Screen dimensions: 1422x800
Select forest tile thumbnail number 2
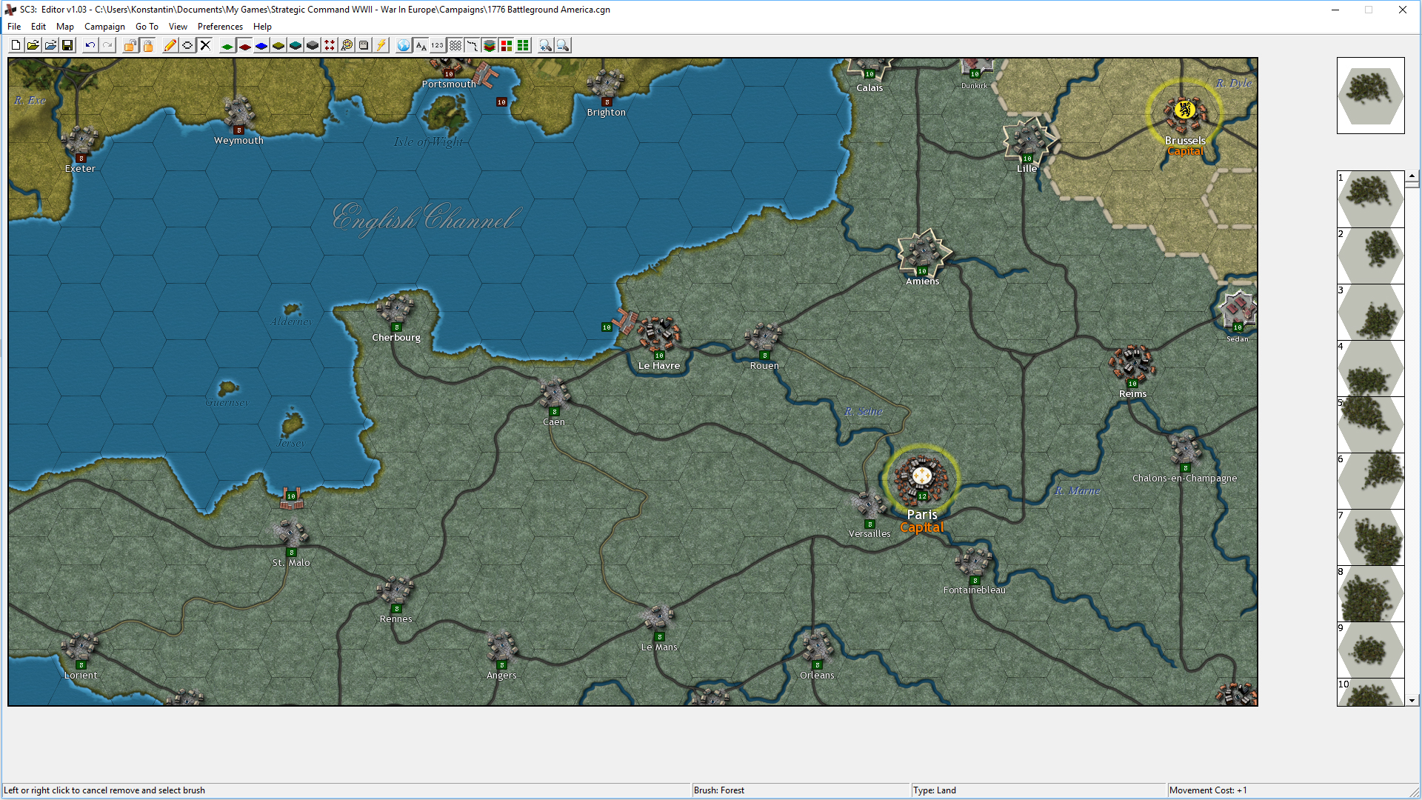[x=1370, y=256]
